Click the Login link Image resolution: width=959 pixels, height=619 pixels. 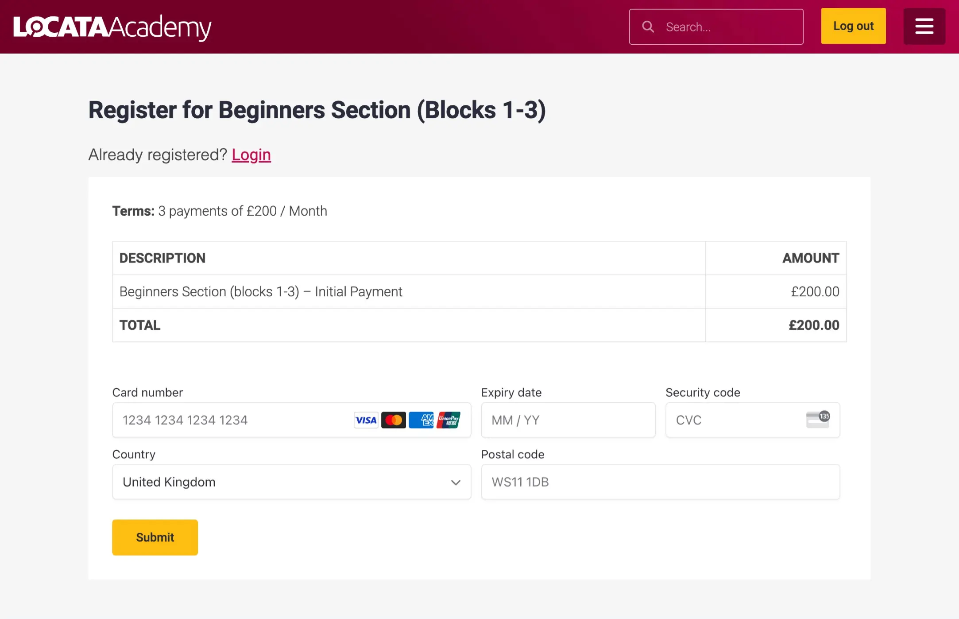coord(251,154)
